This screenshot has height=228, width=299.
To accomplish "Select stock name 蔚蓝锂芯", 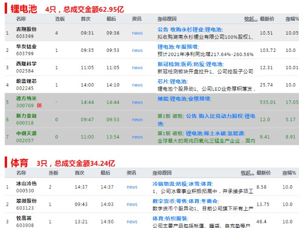I will click(x=26, y=81).
